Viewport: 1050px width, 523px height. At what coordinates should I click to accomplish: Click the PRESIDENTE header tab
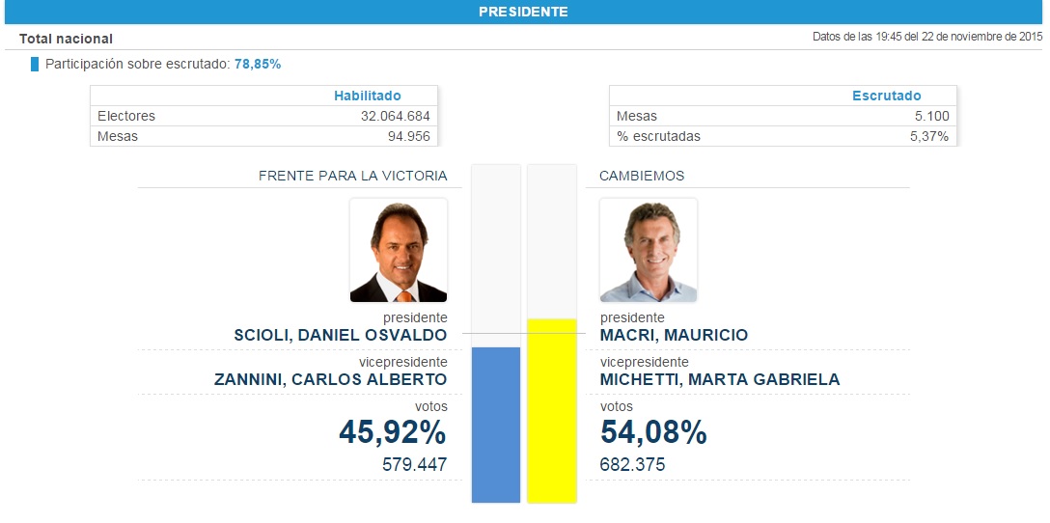[523, 12]
